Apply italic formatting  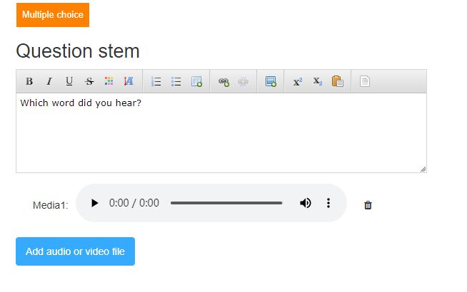pyautogui.click(x=49, y=81)
